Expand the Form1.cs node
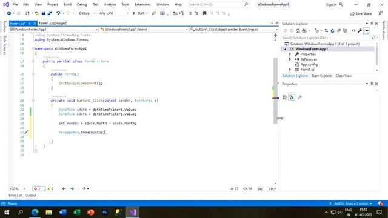The width and height of the screenshot is (388, 218). click(290, 70)
